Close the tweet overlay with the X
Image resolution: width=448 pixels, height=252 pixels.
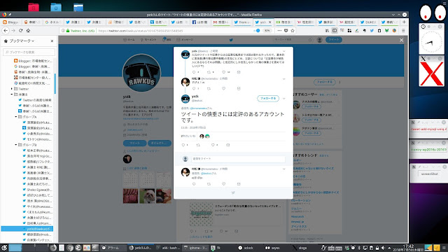pyautogui.click(x=401, y=41)
